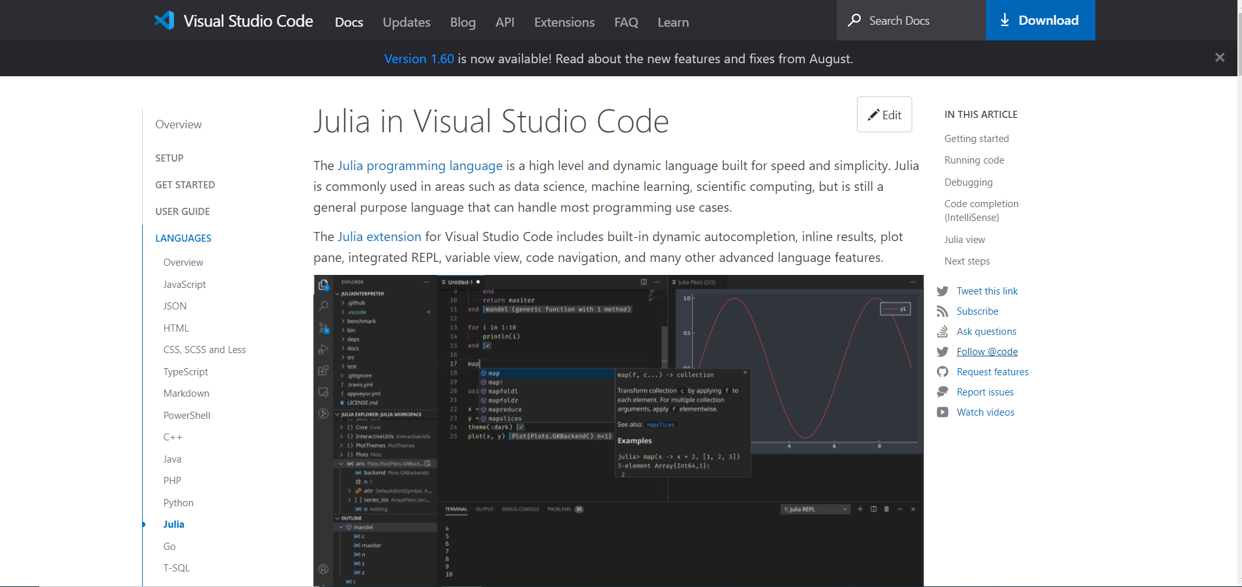Click the Julia extension screenshot image
Screen dimensions: 1242x587
click(x=618, y=431)
